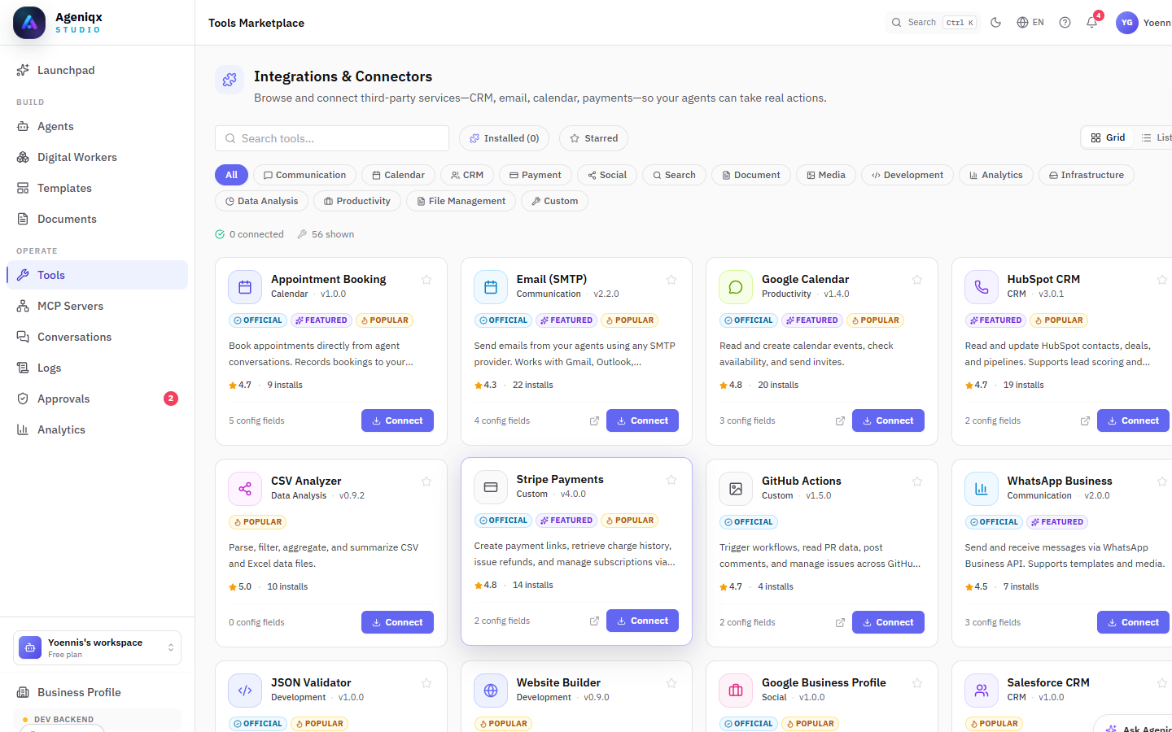1172x732 pixels.
Task: Click the Website Builder globe icon
Action: pyautogui.click(x=491, y=691)
